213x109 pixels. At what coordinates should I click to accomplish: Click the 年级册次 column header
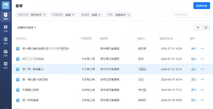[x=86, y=39]
